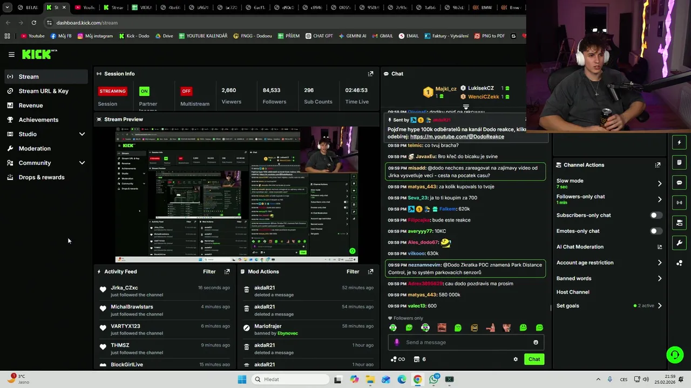The image size is (691, 388).
Task: Insert the first green emote in quick row
Action: click(393, 328)
